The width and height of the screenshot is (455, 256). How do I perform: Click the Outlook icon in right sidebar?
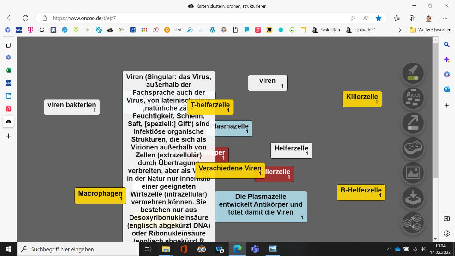[x=447, y=89]
